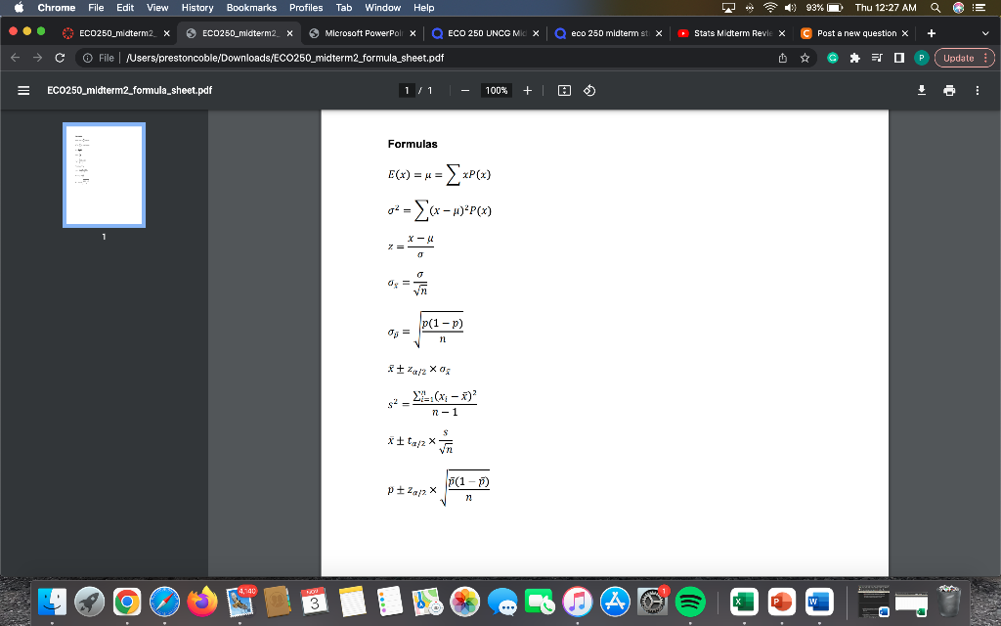Image resolution: width=1001 pixels, height=626 pixels.
Task: Go back to the previous page
Action: point(16,58)
